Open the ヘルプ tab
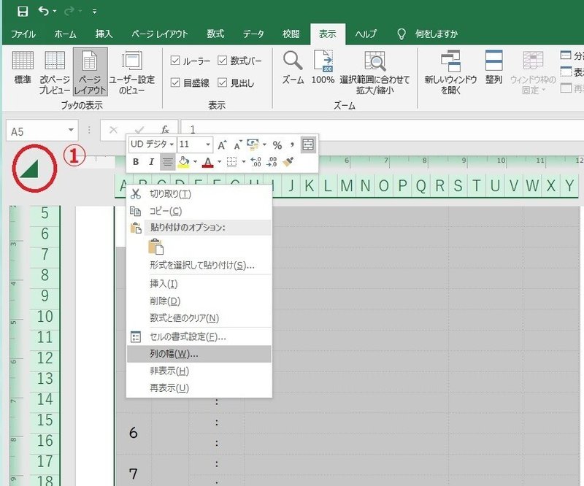This screenshot has width=584, height=486. [x=366, y=34]
